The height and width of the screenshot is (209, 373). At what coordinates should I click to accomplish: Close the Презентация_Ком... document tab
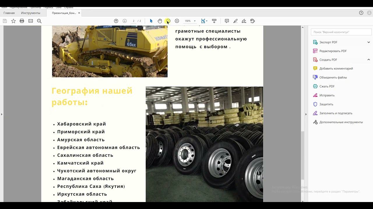click(79, 13)
